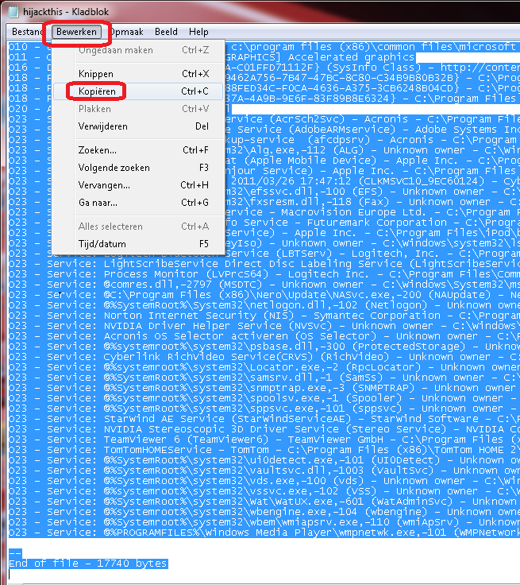Screen dimensions: 520x585
Task: Click the CLKMSVC10_9EC60124 line
Action: pos(373,181)
